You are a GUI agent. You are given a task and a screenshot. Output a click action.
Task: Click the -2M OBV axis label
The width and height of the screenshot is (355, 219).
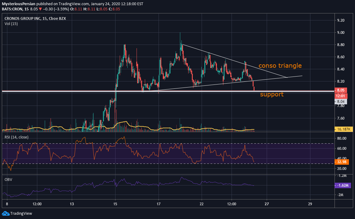[340, 195]
